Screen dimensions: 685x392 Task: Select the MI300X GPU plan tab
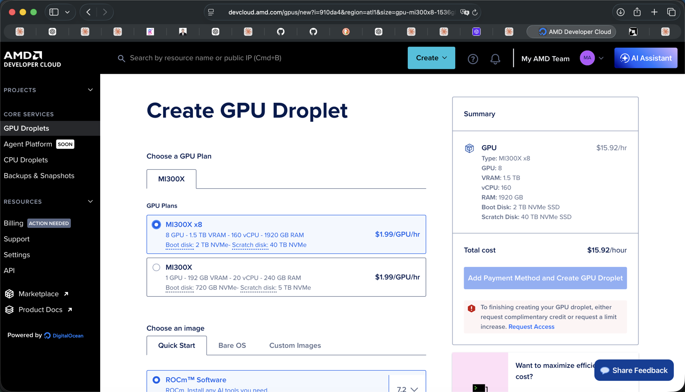[171, 179]
